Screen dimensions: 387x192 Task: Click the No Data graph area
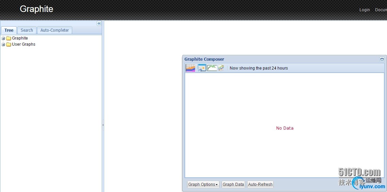(285, 125)
